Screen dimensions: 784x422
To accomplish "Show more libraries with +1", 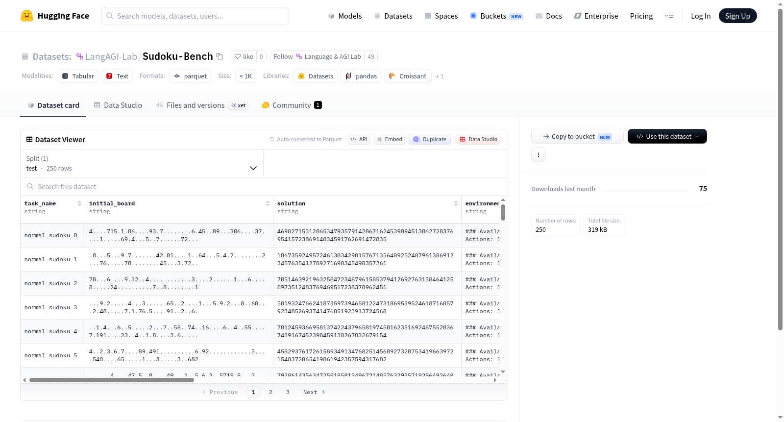I will pyautogui.click(x=440, y=76).
